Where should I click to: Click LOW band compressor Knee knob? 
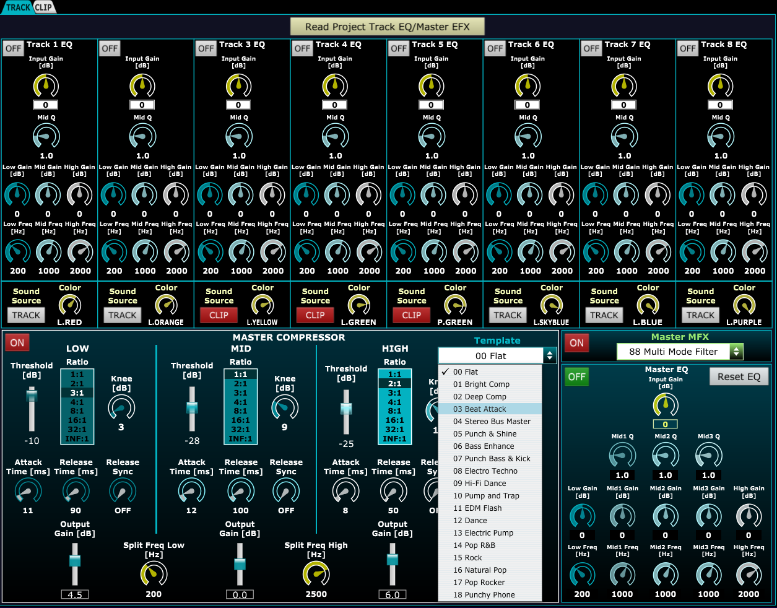click(121, 407)
